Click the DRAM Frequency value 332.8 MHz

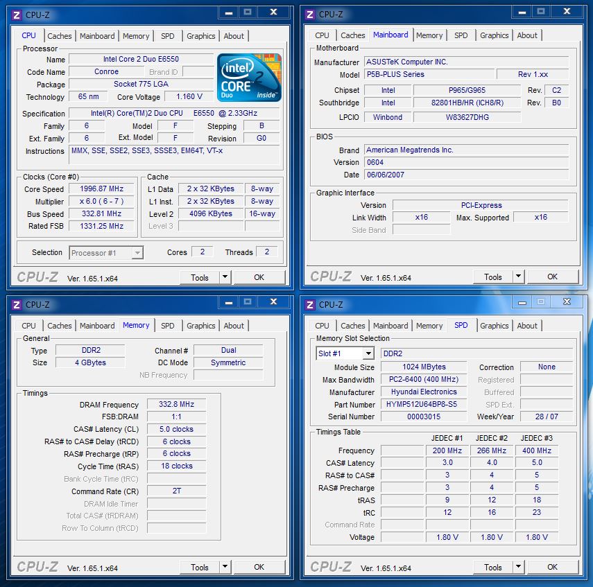[x=177, y=404]
